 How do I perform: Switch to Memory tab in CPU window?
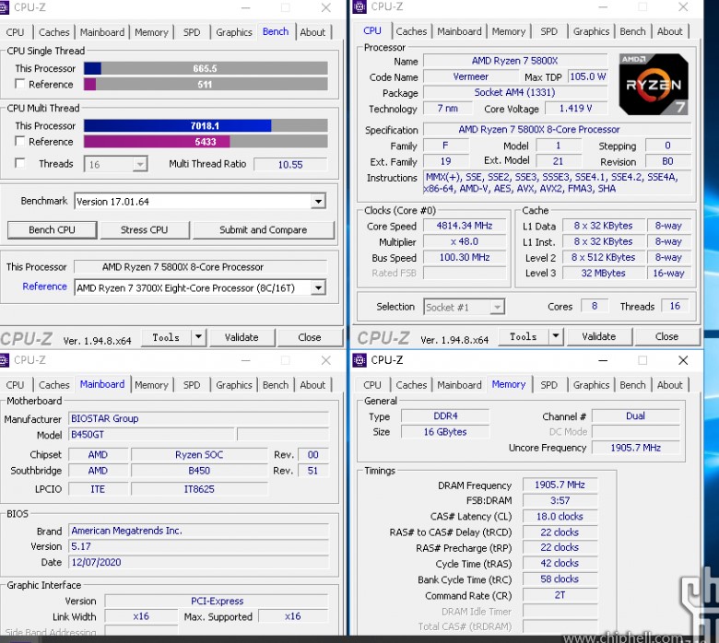(x=509, y=31)
